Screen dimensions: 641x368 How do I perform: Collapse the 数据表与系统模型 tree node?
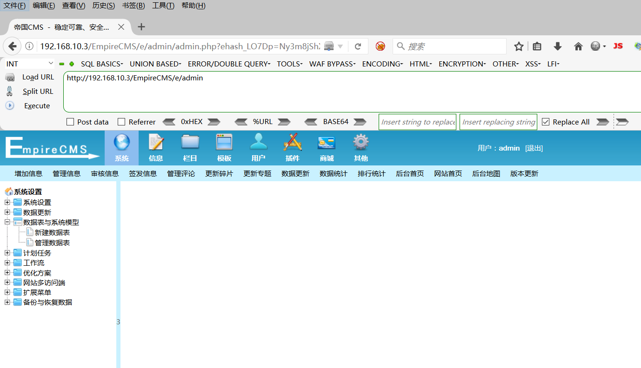click(x=7, y=222)
